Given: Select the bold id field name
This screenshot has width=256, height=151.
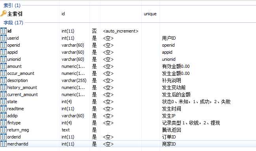Looking at the screenshot, I should point(9,31).
